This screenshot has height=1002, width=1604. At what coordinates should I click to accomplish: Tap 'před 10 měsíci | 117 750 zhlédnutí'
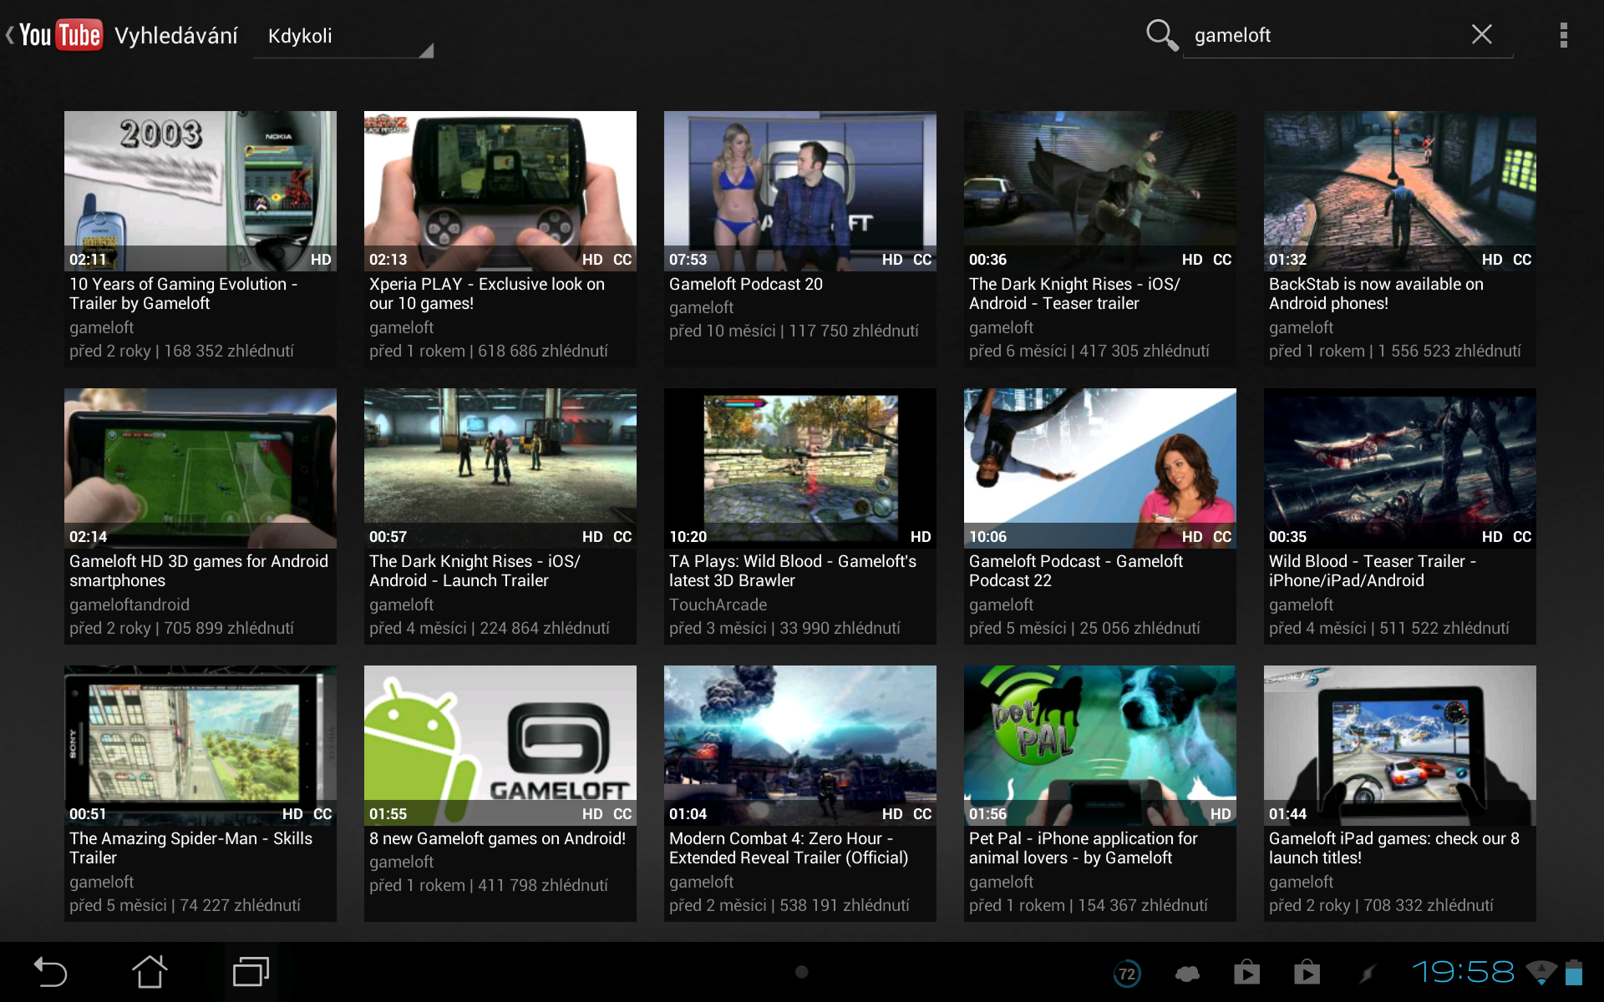[794, 331]
